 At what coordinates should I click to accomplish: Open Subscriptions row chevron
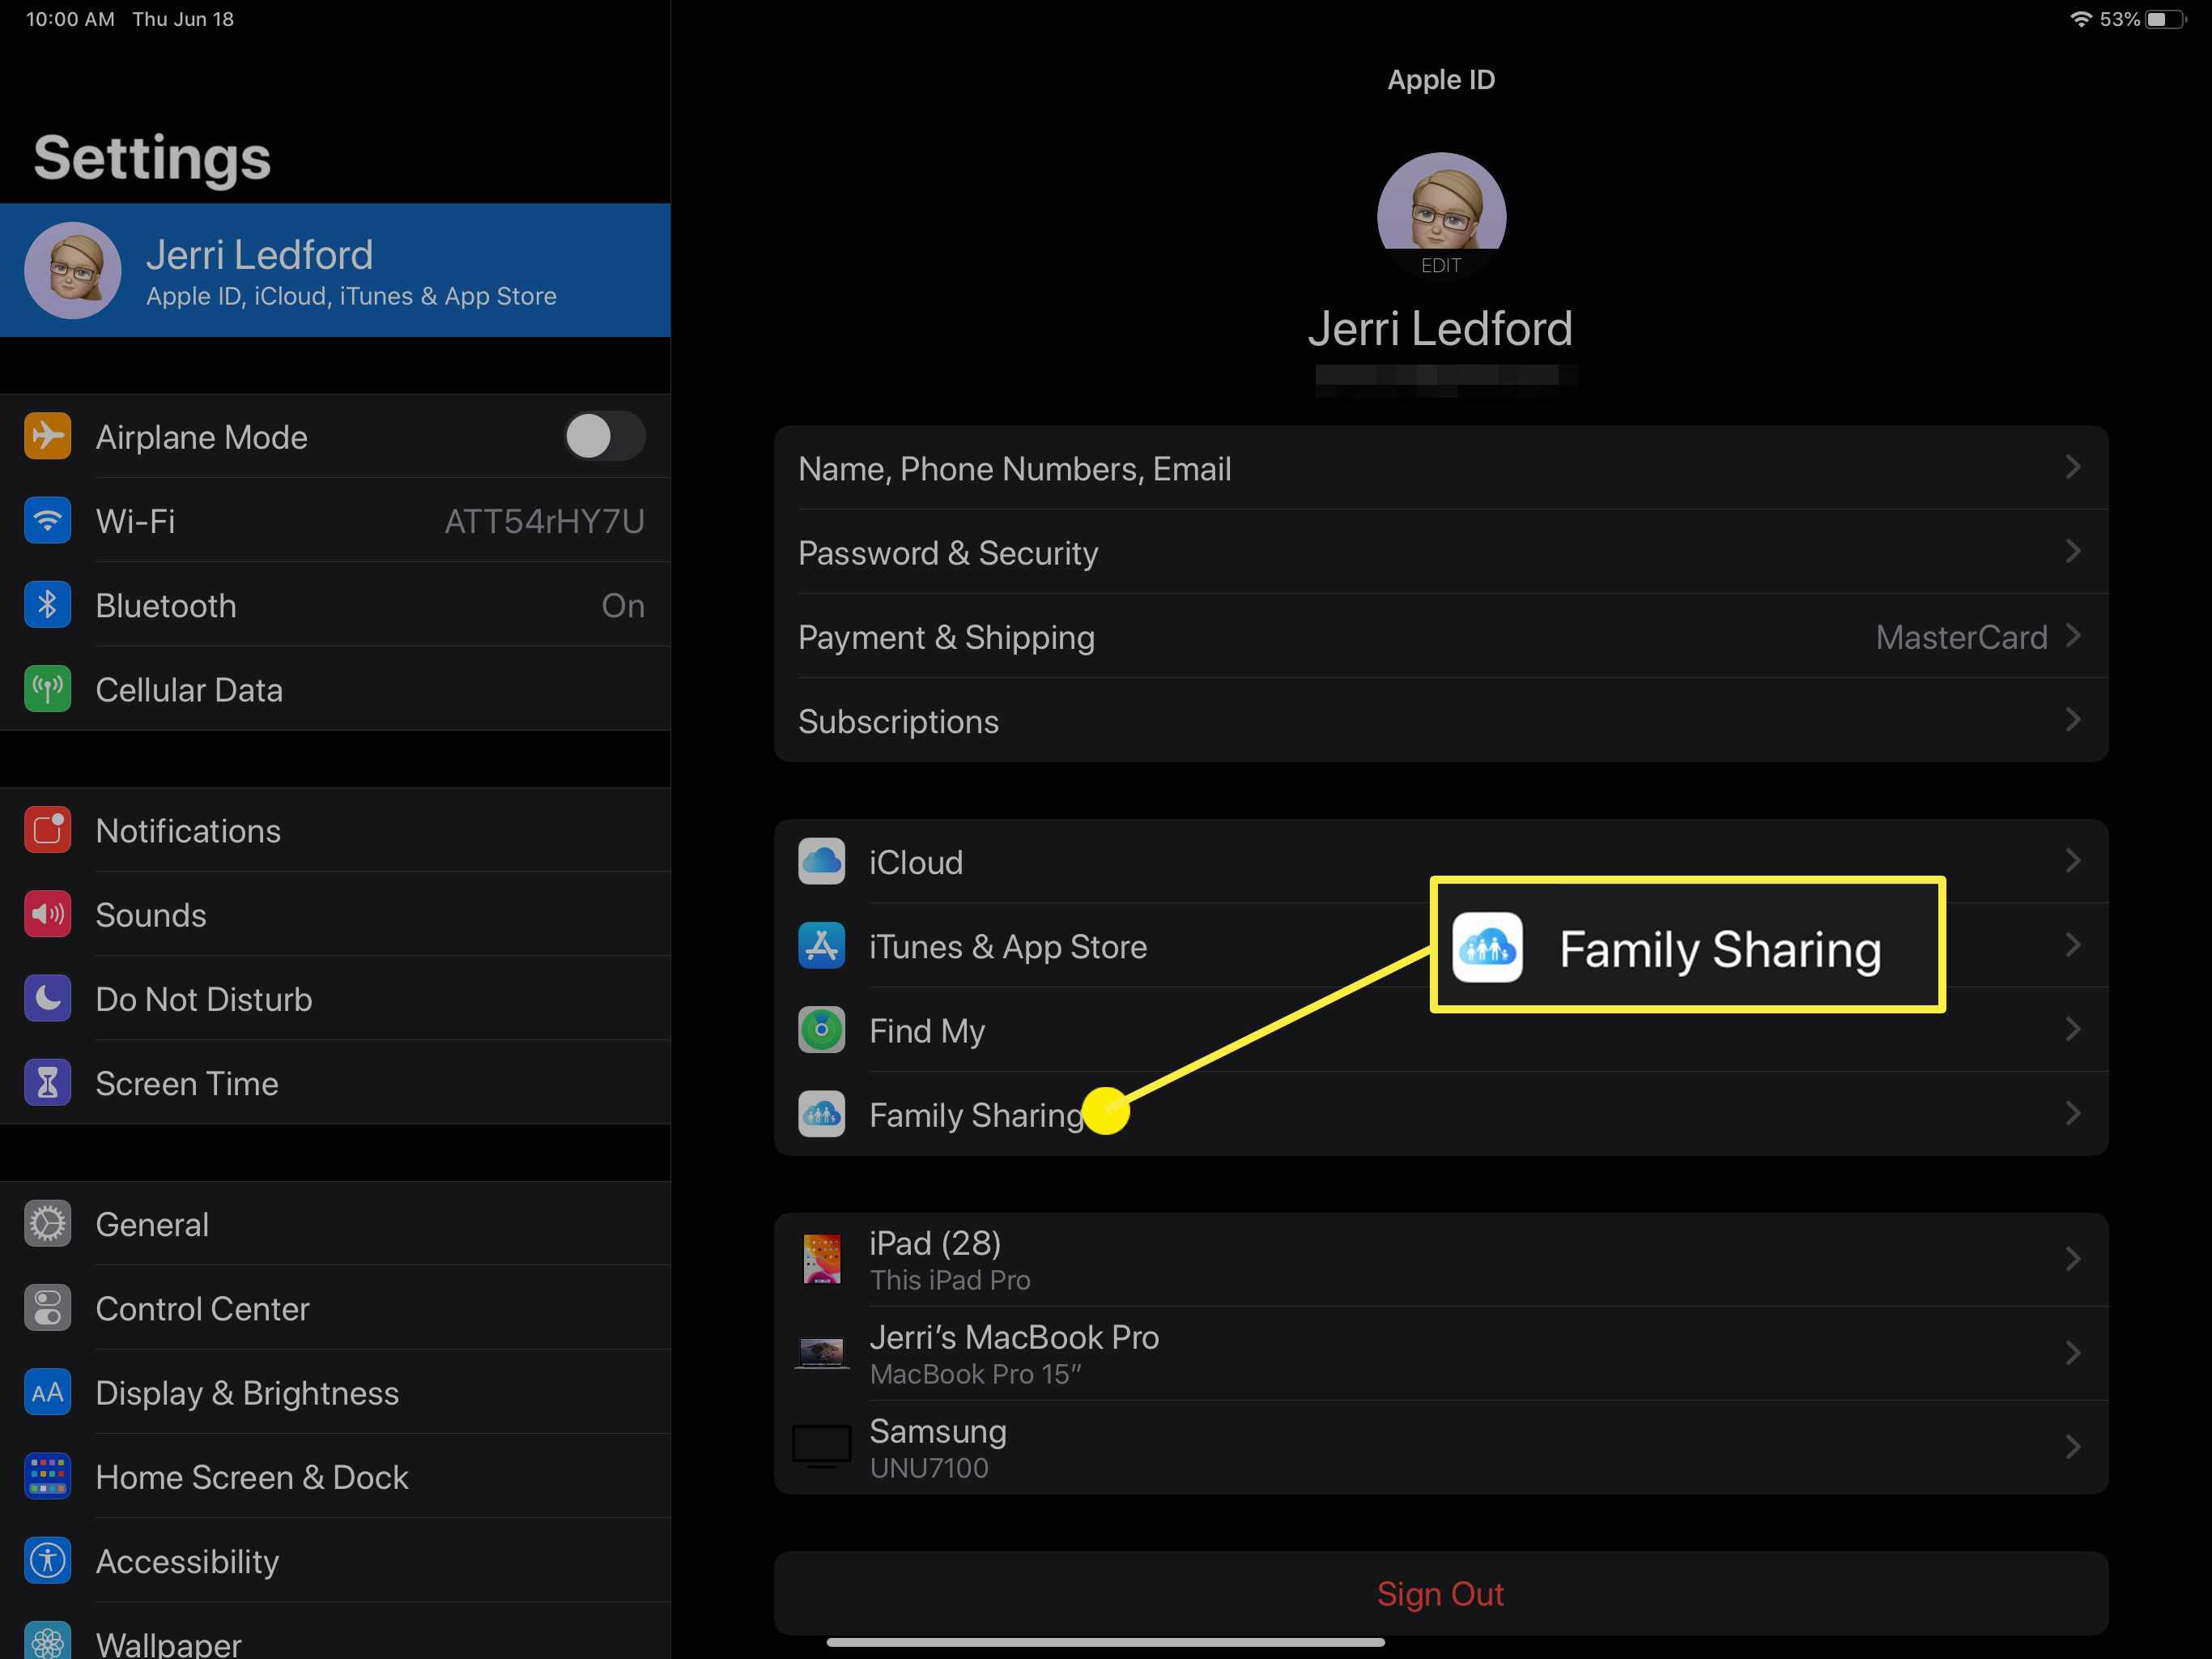tap(2073, 719)
